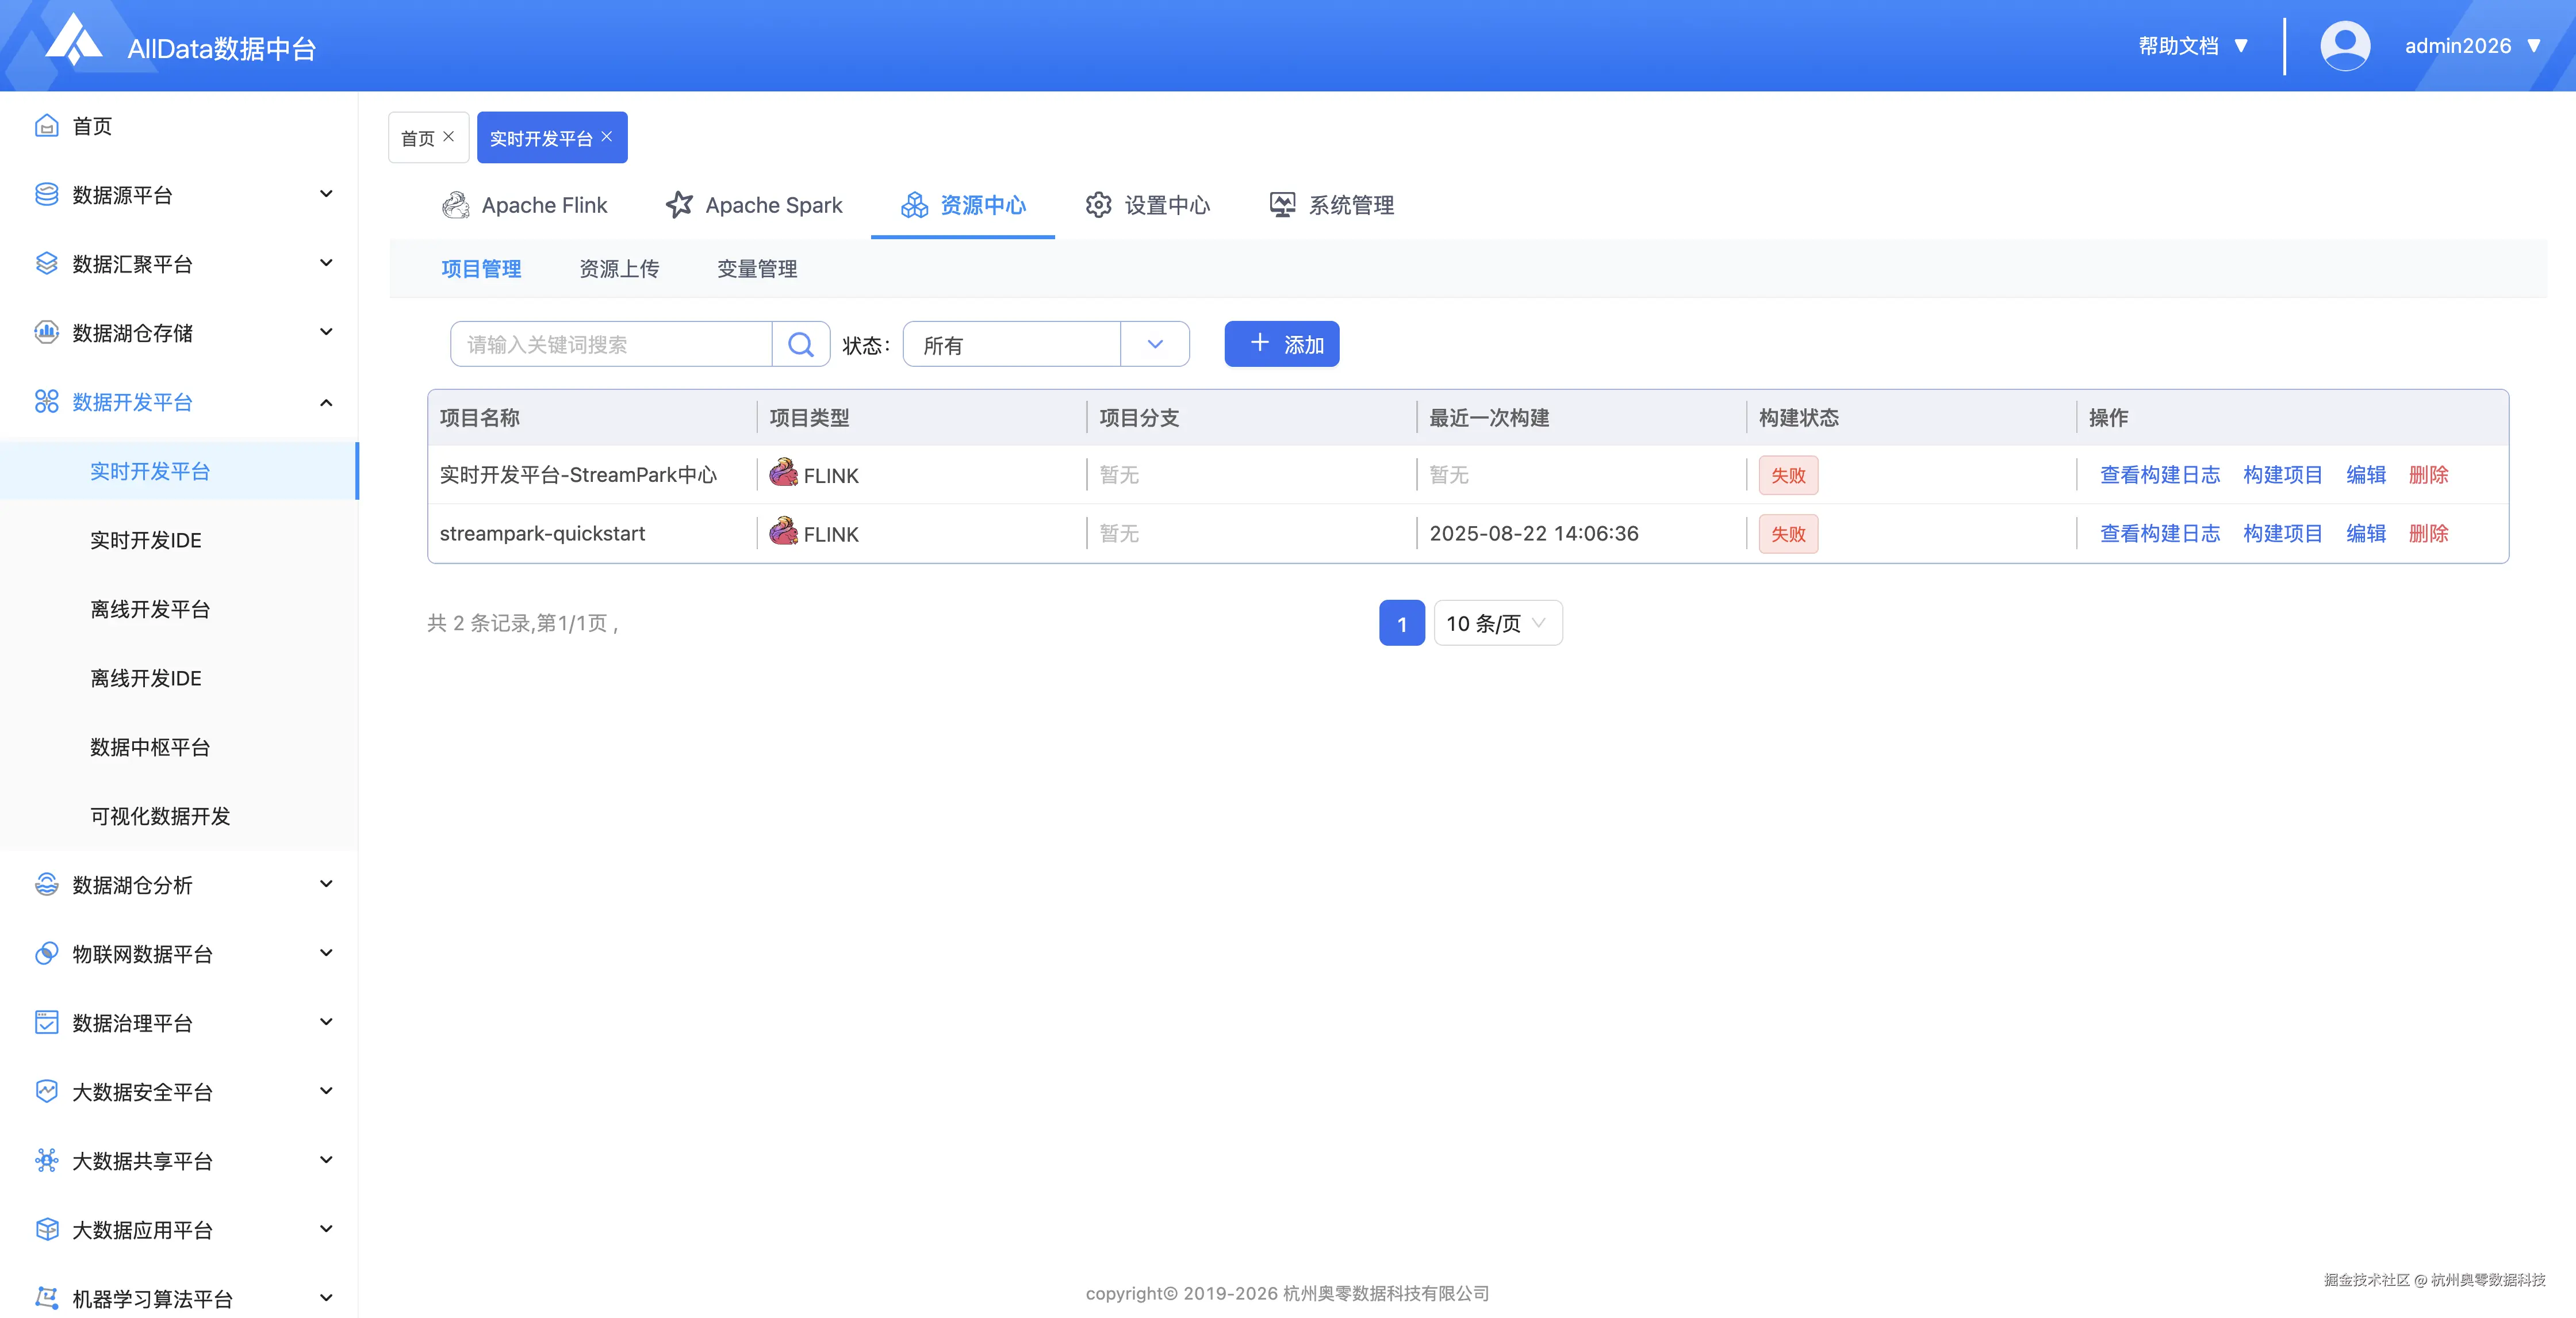
Task: Select the 资源上传 sub-tab
Action: point(619,269)
